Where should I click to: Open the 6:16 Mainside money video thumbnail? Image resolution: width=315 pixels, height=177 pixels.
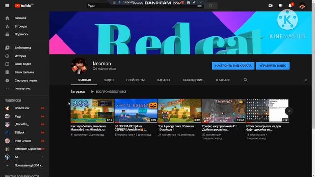click(92, 111)
